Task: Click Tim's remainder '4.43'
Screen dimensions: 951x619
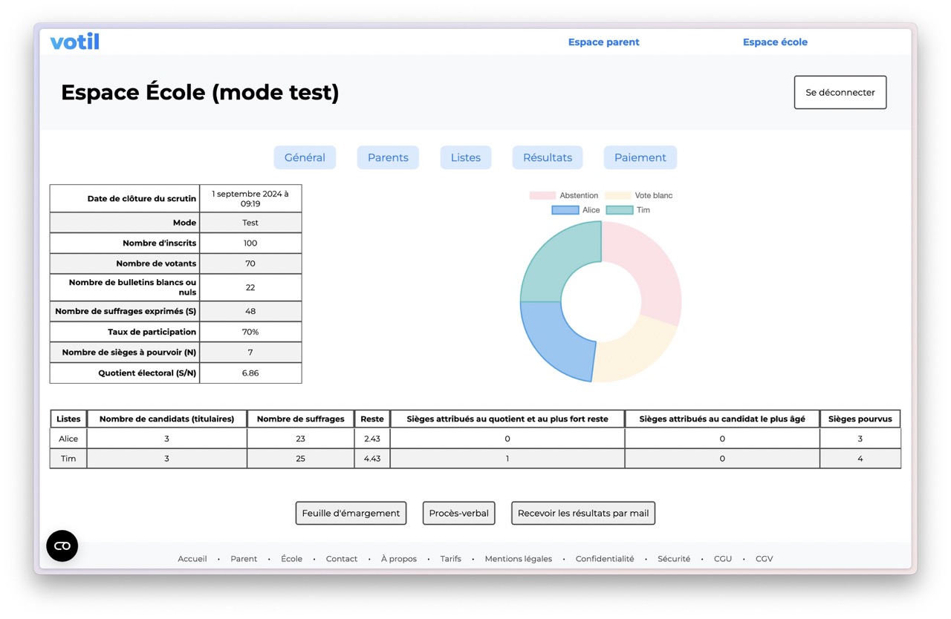Action: tap(372, 459)
